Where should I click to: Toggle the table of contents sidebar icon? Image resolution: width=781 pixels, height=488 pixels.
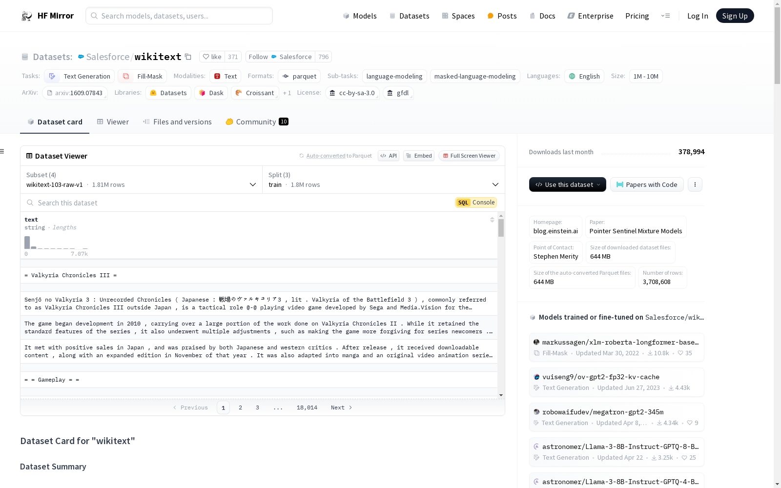[x=2, y=151]
